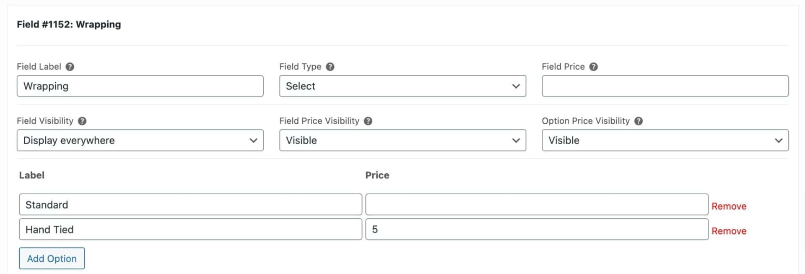
Task: Expand the Display everywhere visibility dropdown
Action: coord(140,140)
